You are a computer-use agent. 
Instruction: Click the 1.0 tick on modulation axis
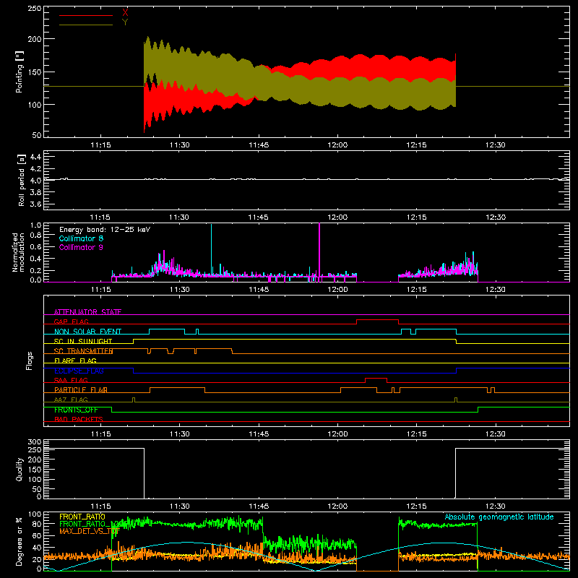(36, 225)
